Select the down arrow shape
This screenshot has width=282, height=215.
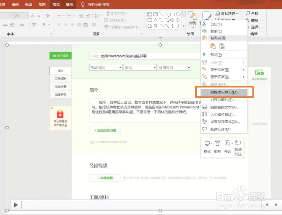(x=178, y=20)
